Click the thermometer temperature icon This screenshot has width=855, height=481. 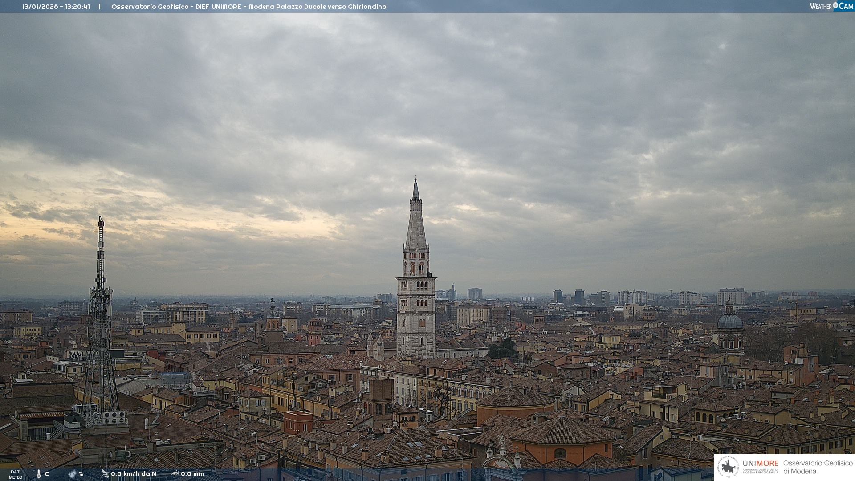point(39,474)
